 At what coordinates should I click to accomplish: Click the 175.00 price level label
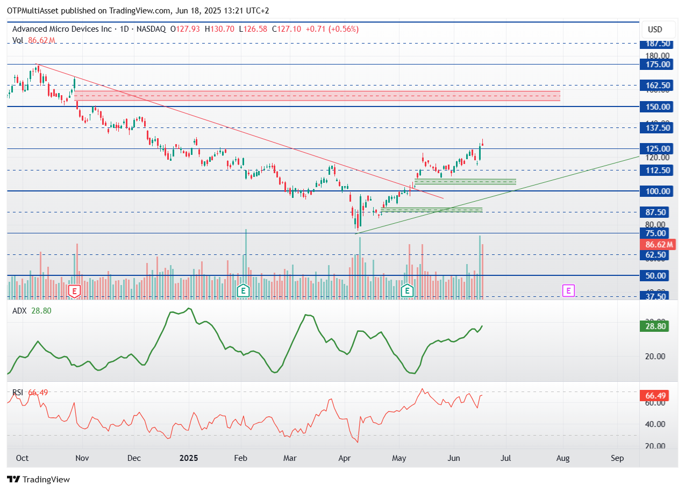[x=658, y=65]
